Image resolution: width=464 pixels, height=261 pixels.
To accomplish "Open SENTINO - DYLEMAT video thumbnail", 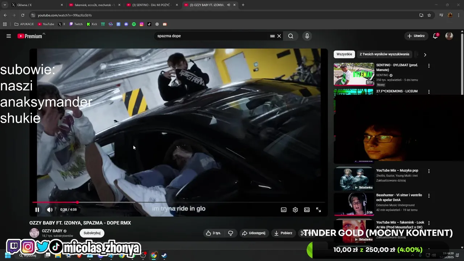I will (354, 74).
